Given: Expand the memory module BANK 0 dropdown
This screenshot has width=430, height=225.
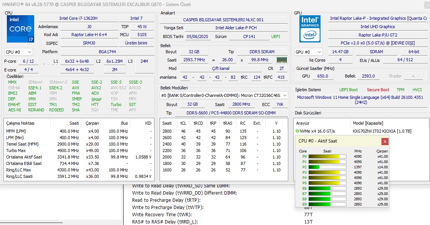Looking at the screenshot, I should (224, 95).
